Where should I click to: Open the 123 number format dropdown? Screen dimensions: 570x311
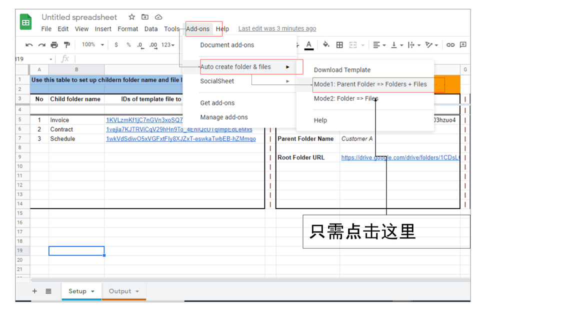(167, 45)
